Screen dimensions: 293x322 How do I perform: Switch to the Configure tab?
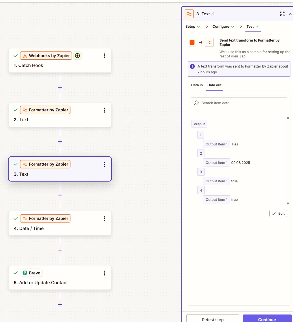pos(223,27)
